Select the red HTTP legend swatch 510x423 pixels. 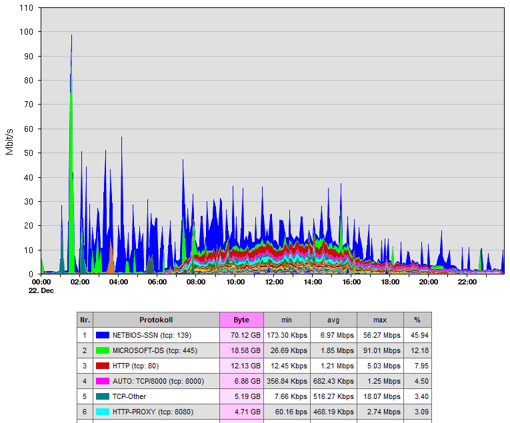click(102, 366)
